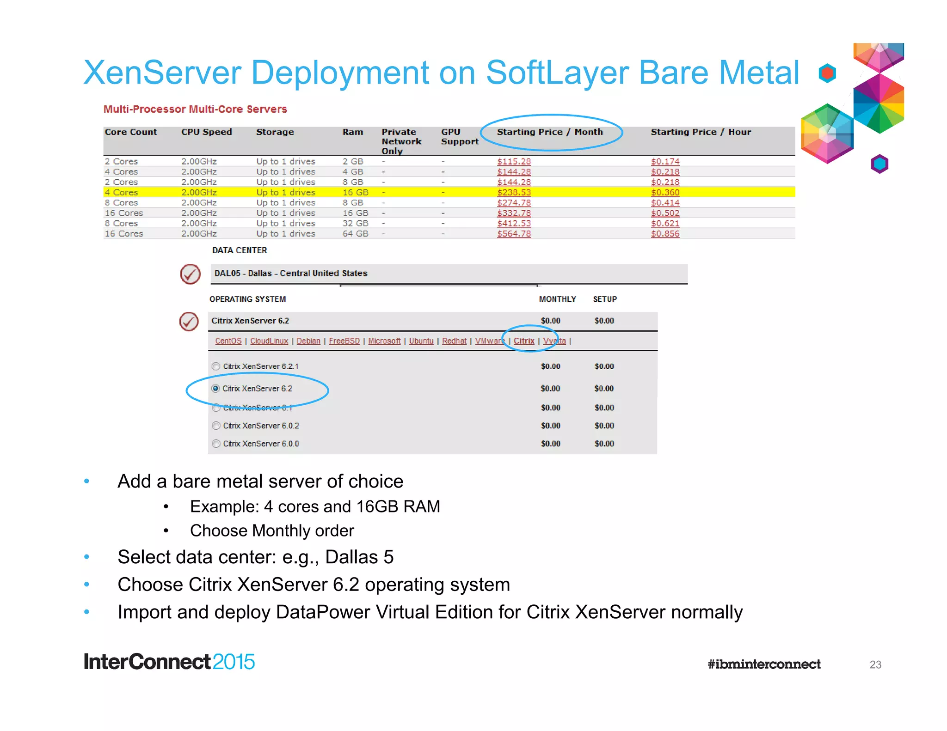
Task: Click the operating system checkmark icon beside Citrix XenServer 6.2
Action: click(x=189, y=322)
